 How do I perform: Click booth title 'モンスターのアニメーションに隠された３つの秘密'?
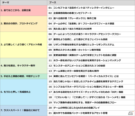click(79, 66)
